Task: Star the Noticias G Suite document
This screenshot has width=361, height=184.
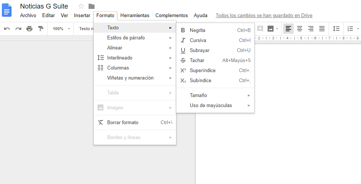Action: pyautogui.click(x=81, y=6)
